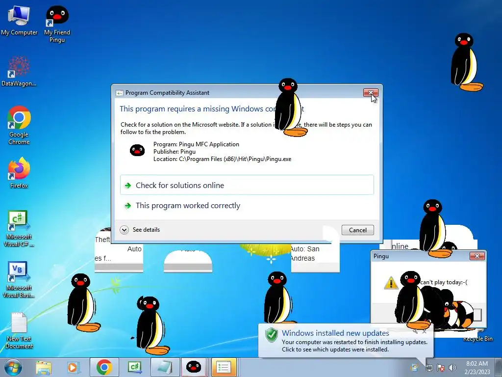Open Google Chrome desktop shortcut

[x=19, y=125]
